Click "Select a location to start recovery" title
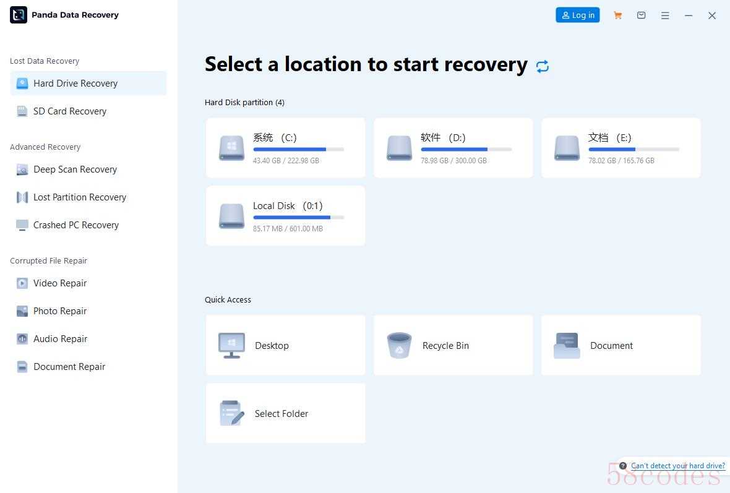730x493 pixels. coord(366,64)
